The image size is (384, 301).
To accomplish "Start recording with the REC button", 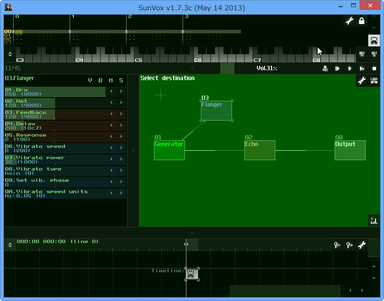I will click(x=325, y=68).
